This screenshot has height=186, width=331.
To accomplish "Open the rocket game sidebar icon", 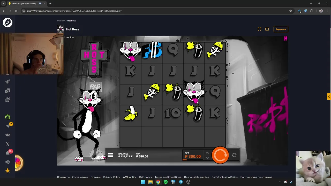I will coord(7,82).
